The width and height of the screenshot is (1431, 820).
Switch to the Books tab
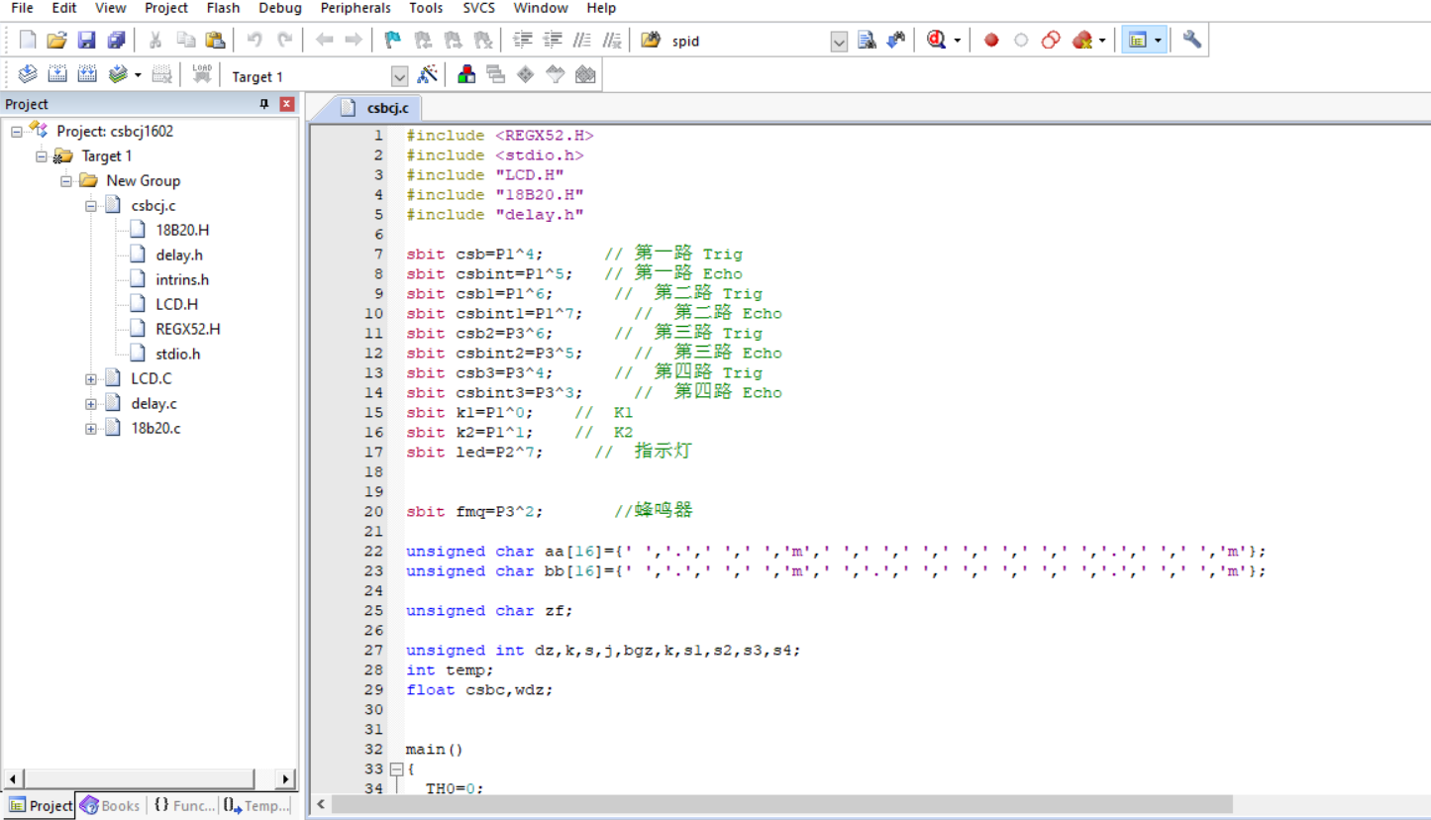[110, 805]
